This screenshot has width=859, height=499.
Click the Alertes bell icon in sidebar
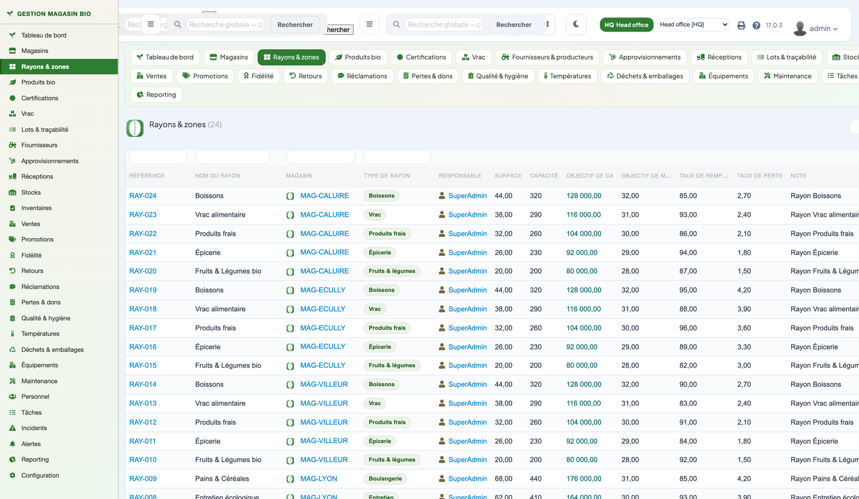pyautogui.click(x=12, y=444)
